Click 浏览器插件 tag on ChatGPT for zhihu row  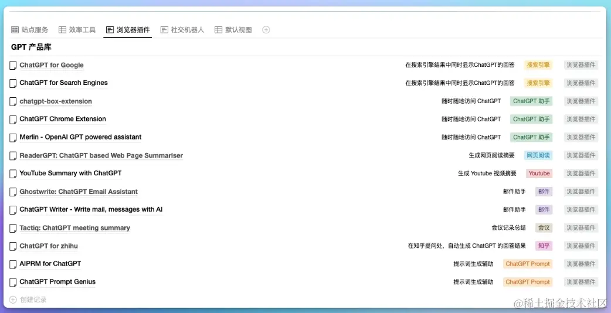click(x=581, y=246)
